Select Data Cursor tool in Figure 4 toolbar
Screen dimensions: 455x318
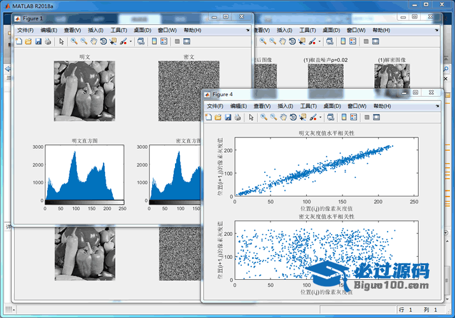click(303, 117)
